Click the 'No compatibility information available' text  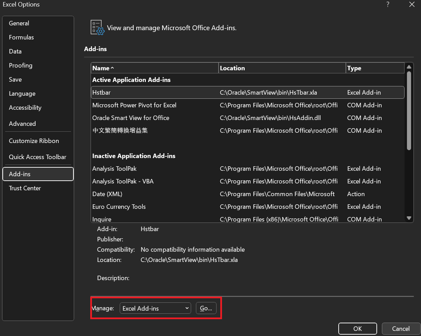coord(193,250)
